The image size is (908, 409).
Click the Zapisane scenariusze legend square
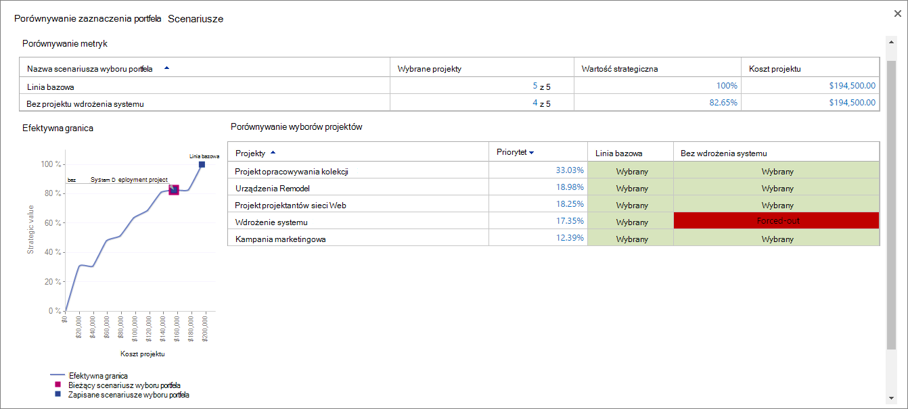pyautogui.click(x=58, y=393)
